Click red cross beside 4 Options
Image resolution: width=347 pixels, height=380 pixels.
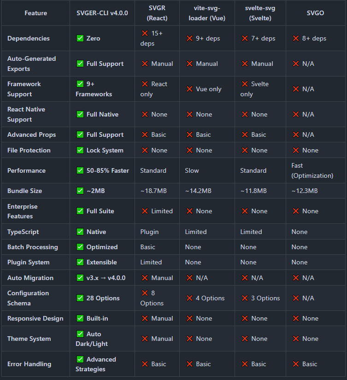[x=189, y=298]
